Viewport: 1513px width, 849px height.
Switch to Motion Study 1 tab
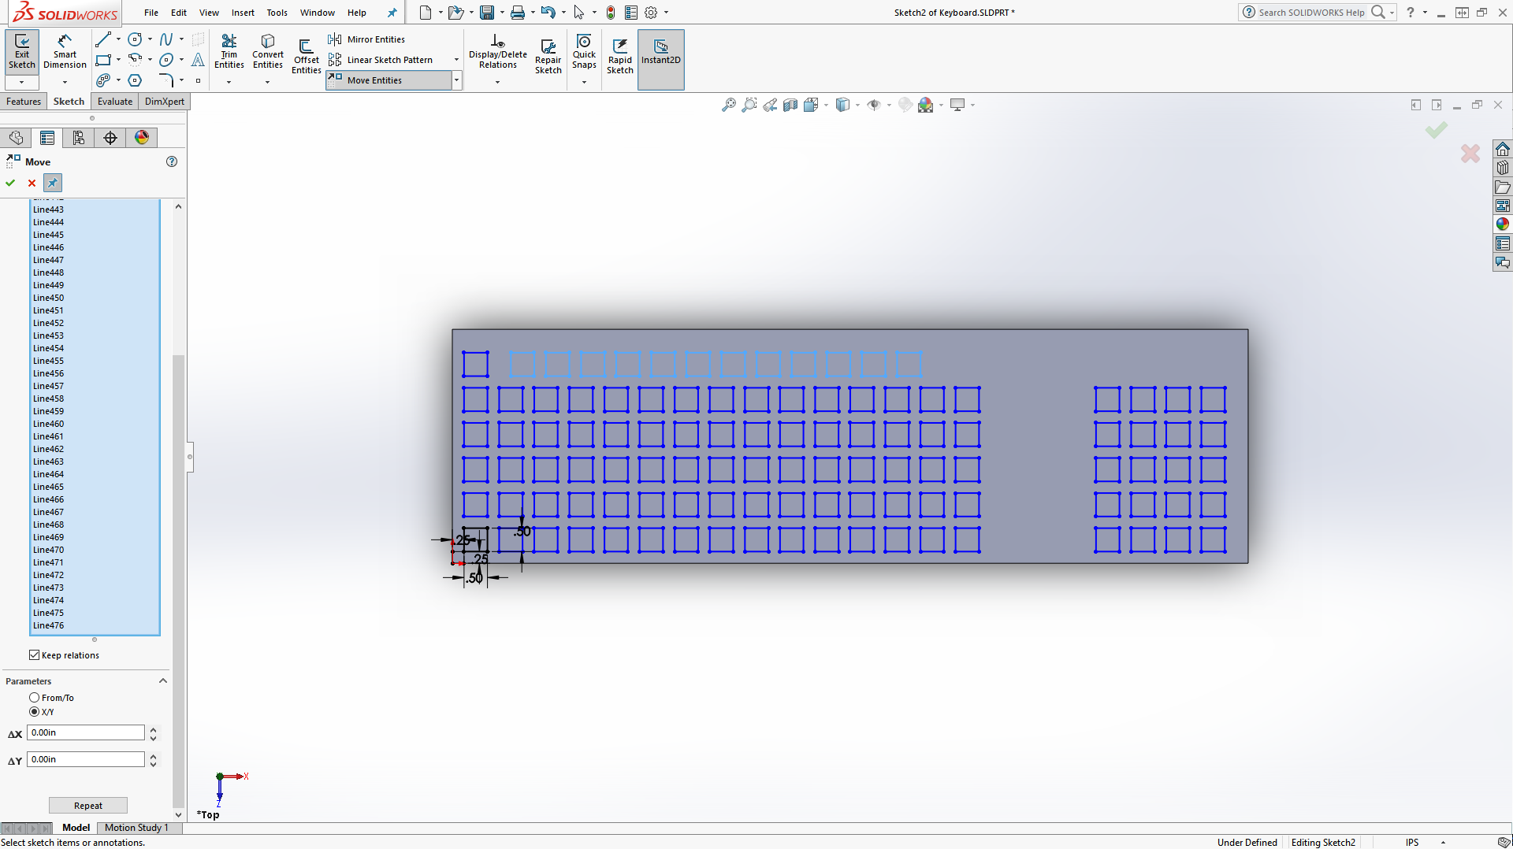point(136,828)
